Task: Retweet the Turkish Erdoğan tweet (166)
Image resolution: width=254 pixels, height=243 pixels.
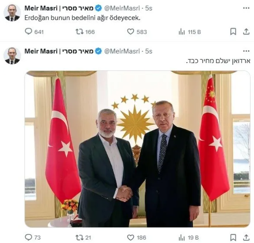Action: tap(85, 32)
